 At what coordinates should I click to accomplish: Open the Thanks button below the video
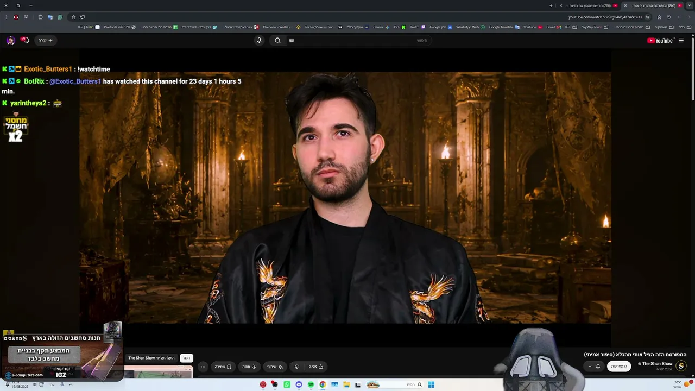(249, 367)
